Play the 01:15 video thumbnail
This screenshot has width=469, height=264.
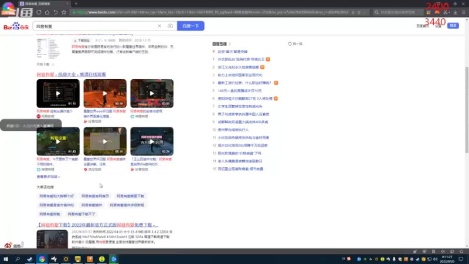pyautogui.click(x=58, y=93)
